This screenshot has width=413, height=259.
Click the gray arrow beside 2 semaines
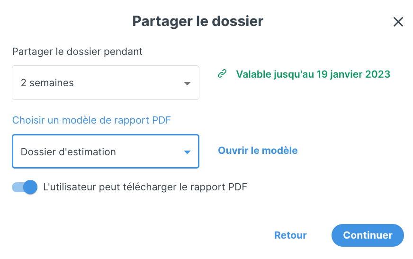(x=187, y=83)
